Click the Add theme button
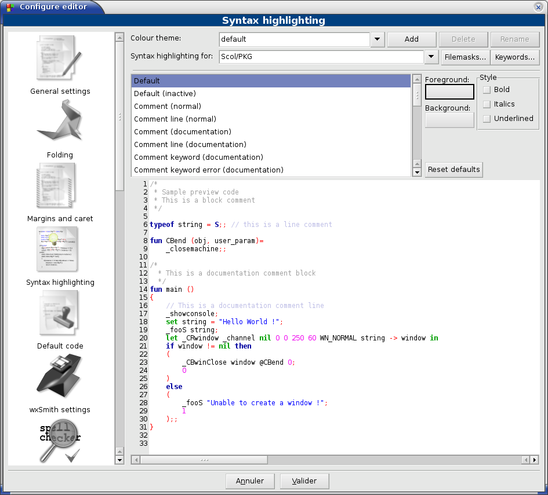The height and width of the screenshot is (495, 548). (412, 39)
